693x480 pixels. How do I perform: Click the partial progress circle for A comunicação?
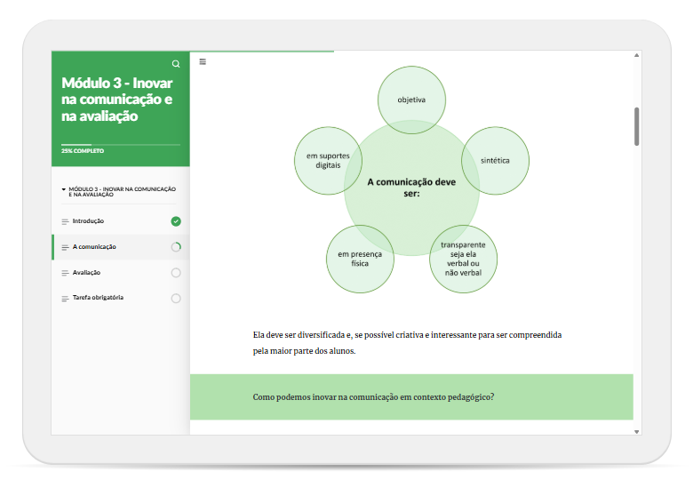176,247
